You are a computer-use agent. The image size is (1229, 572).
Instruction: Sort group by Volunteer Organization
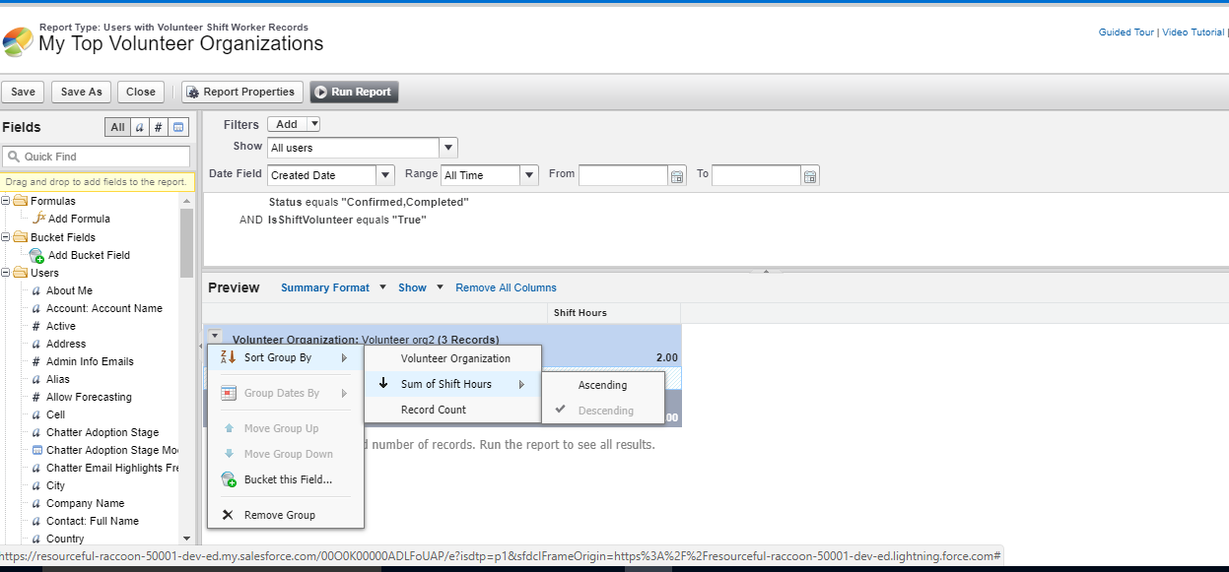pos(453,358)
